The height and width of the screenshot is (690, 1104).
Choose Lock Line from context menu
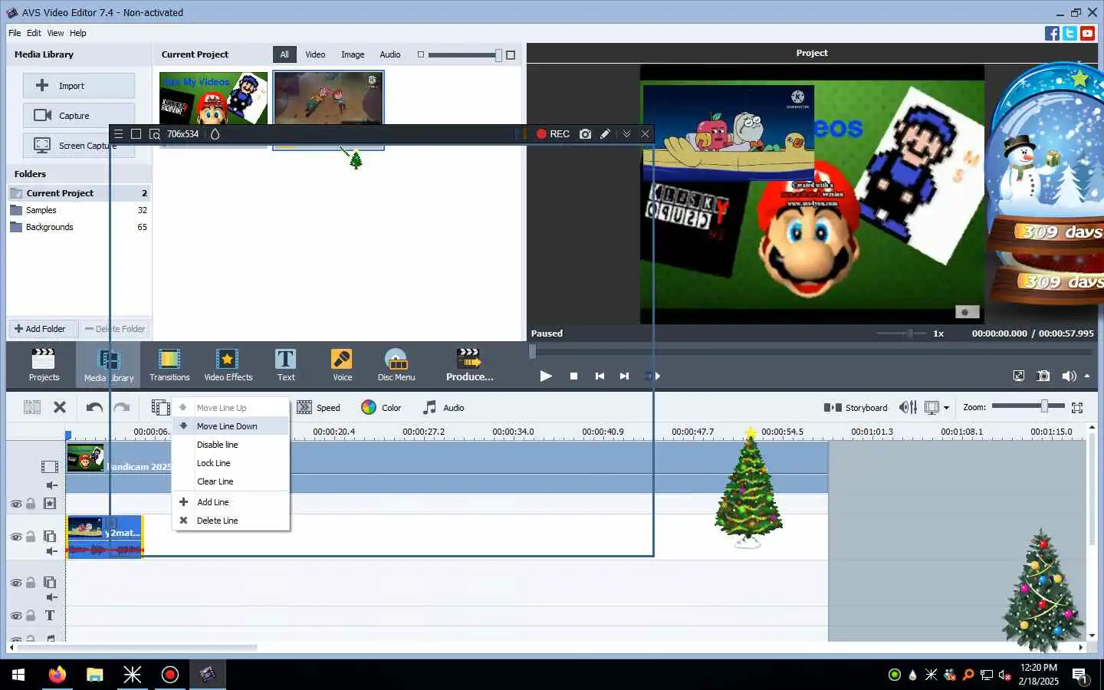tap(231, 463)
